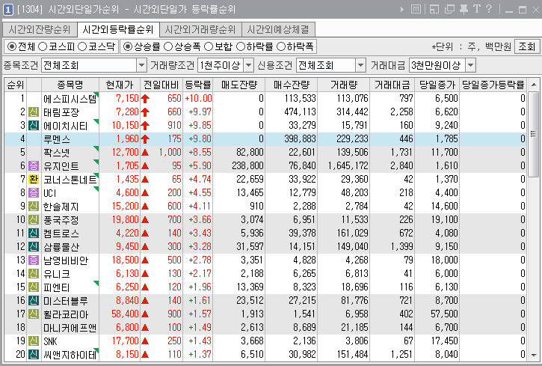Click the table scrollbar down arrow
The height and width of the screenshot is (366, 542).
pyautogui.click(x=534, y=356)
